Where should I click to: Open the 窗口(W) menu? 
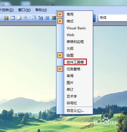click(24, 10)
